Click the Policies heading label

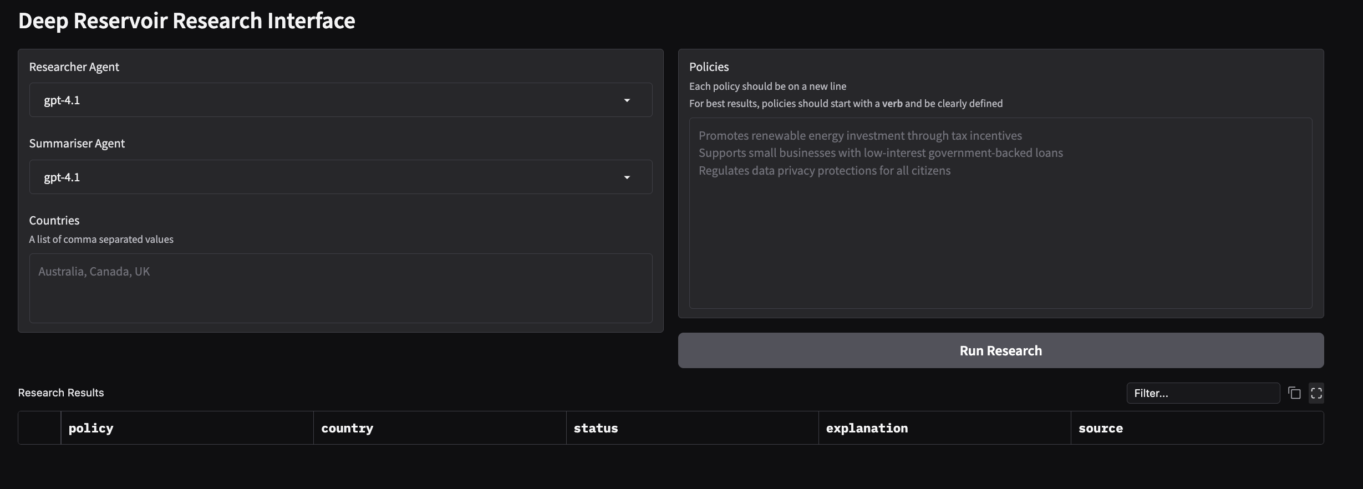click(709, 67)
